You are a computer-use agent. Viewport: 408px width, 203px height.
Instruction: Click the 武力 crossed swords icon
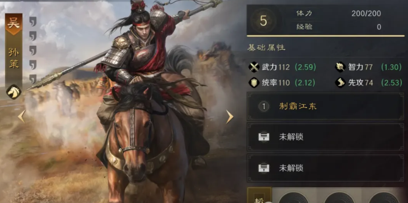tap(254, 68)
